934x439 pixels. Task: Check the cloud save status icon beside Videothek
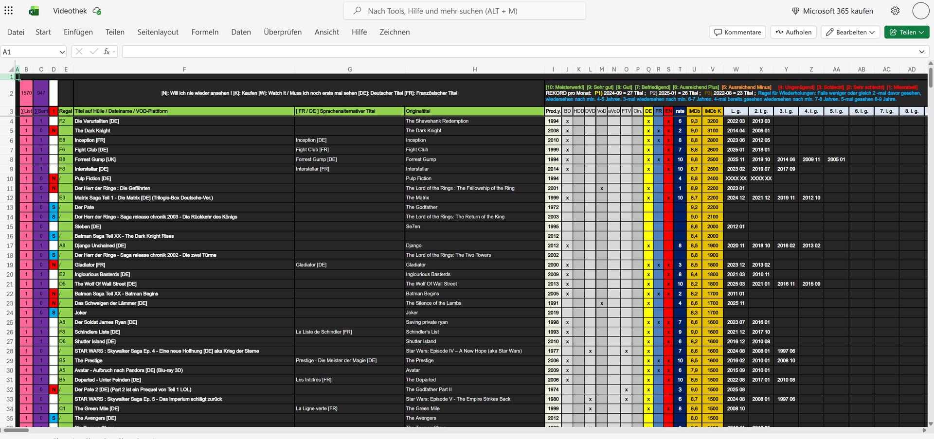pyautogui.click(x=97, y=11)
